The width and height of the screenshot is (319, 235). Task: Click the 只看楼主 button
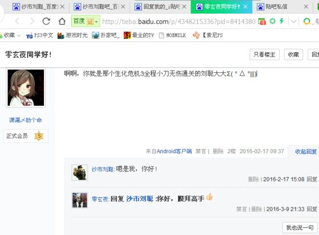click(x=264, y=55)
